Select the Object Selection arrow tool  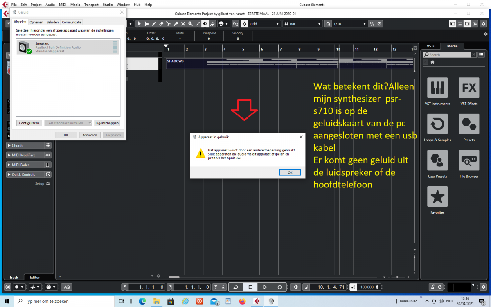139,24
